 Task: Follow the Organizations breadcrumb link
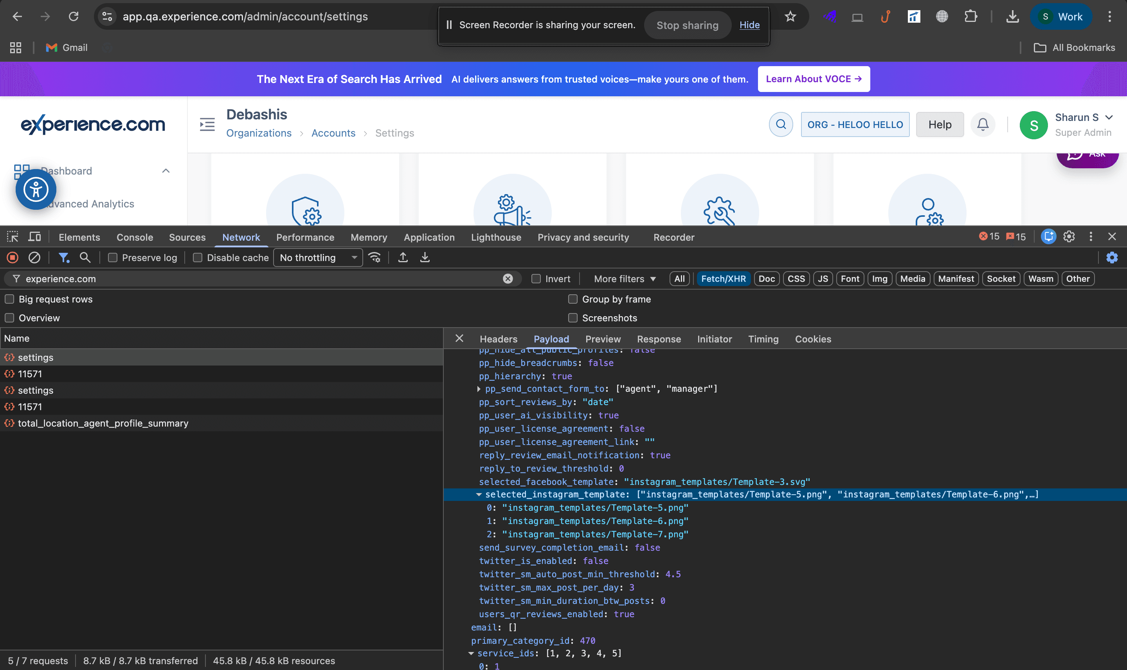(259, 133)
